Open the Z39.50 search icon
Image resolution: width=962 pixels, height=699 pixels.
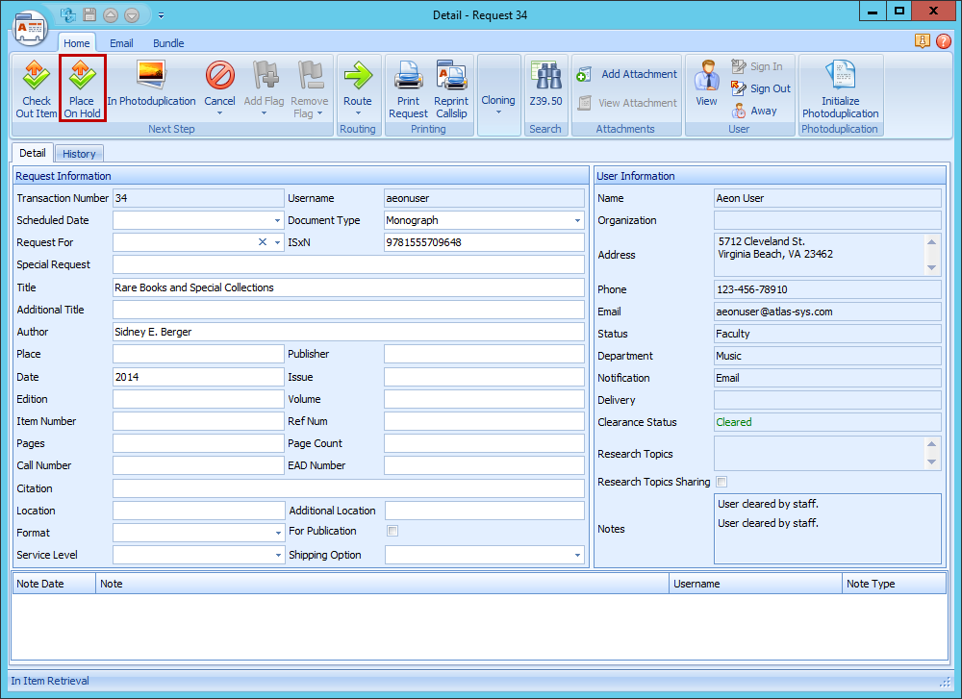pyautogui.click(x=545, y=88)
